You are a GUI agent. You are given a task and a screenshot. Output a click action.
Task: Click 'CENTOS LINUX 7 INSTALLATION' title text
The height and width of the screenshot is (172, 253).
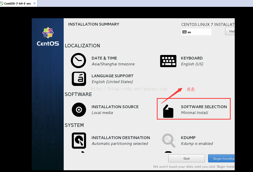[208, 25]
